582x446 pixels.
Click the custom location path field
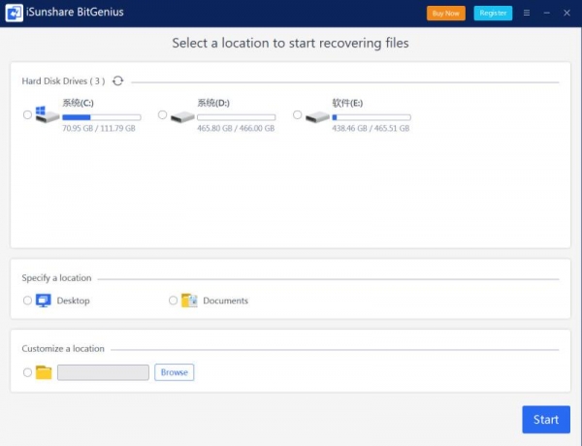[103, 372]
